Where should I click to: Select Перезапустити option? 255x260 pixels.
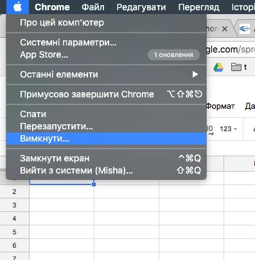[x=106, y=126]
